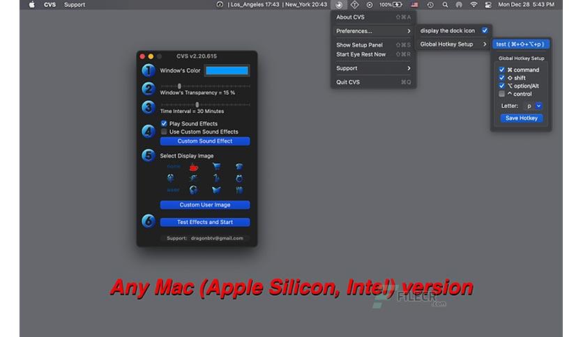Open Control Center from the menu bar
The width and height of the screenshot is (583, 337).
(x=488, y=5)
